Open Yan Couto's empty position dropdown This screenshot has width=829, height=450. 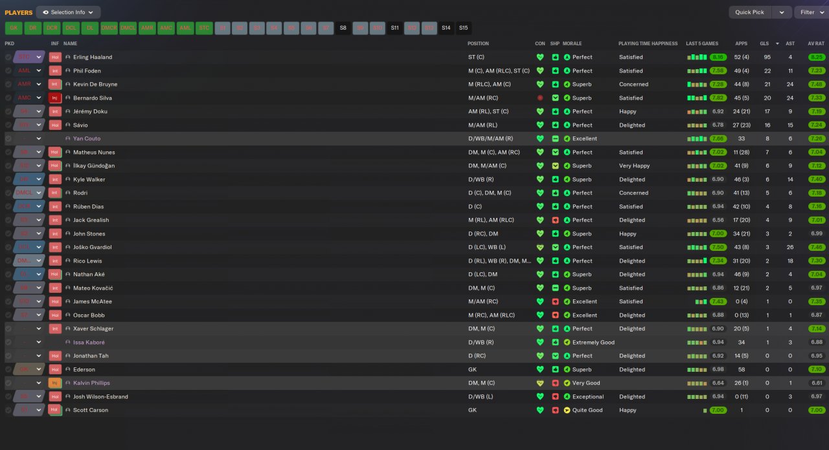coord(28,138)
